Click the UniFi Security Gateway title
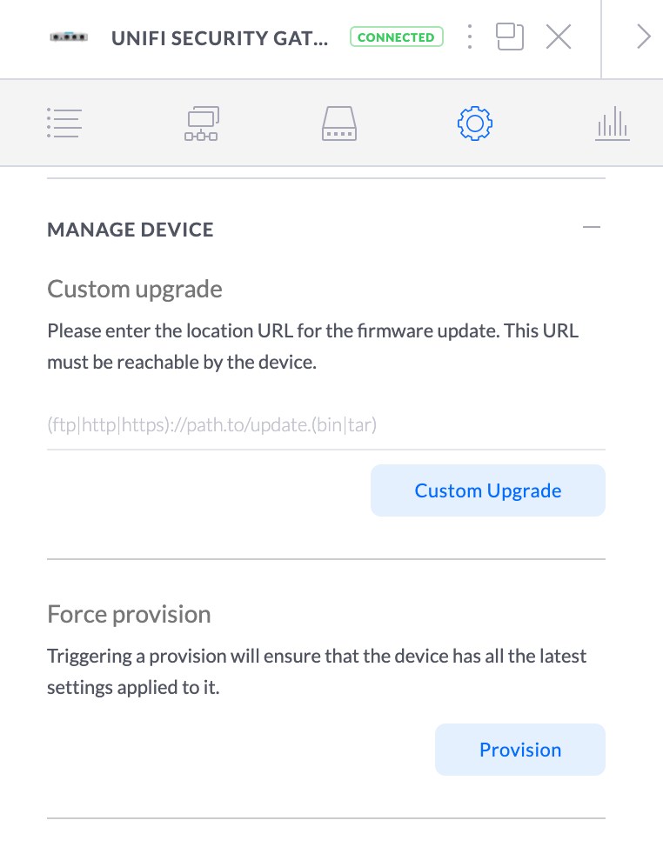Image resolution: width=663 pixels, height=847 pixels. pyautogui.click(x=220, y=38)
